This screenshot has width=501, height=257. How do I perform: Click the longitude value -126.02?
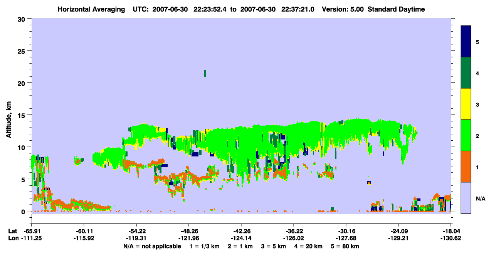[294, 238]
